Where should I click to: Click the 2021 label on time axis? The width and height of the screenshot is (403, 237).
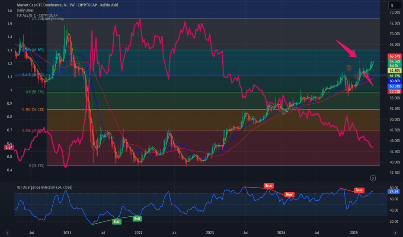(x=67, y=233)
